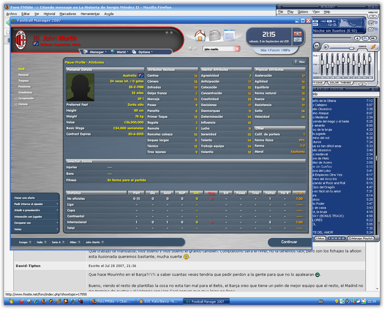Click the Winamp eject button

tap(357, 39)
